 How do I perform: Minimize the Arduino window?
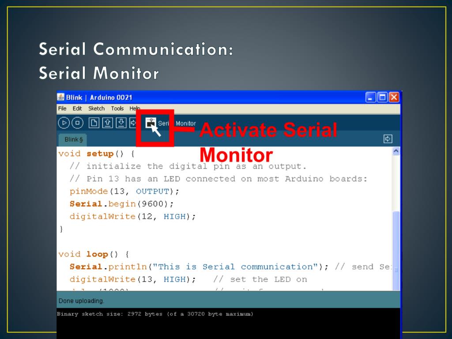pyautogui.click(x=370, y=98)
